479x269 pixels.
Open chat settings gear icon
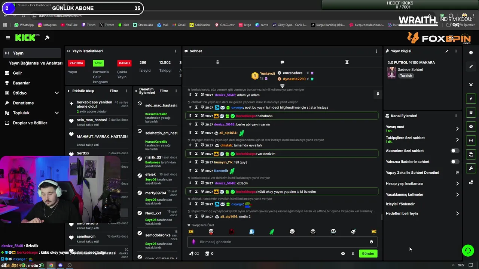tap(353, 254)
